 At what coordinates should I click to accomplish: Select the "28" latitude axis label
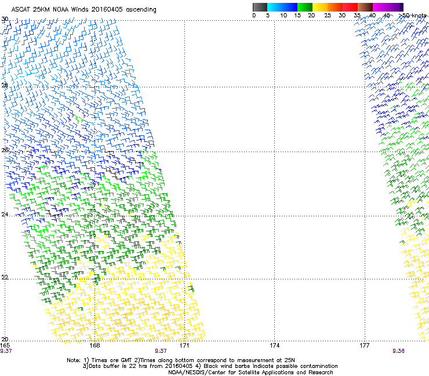(5, 85)
